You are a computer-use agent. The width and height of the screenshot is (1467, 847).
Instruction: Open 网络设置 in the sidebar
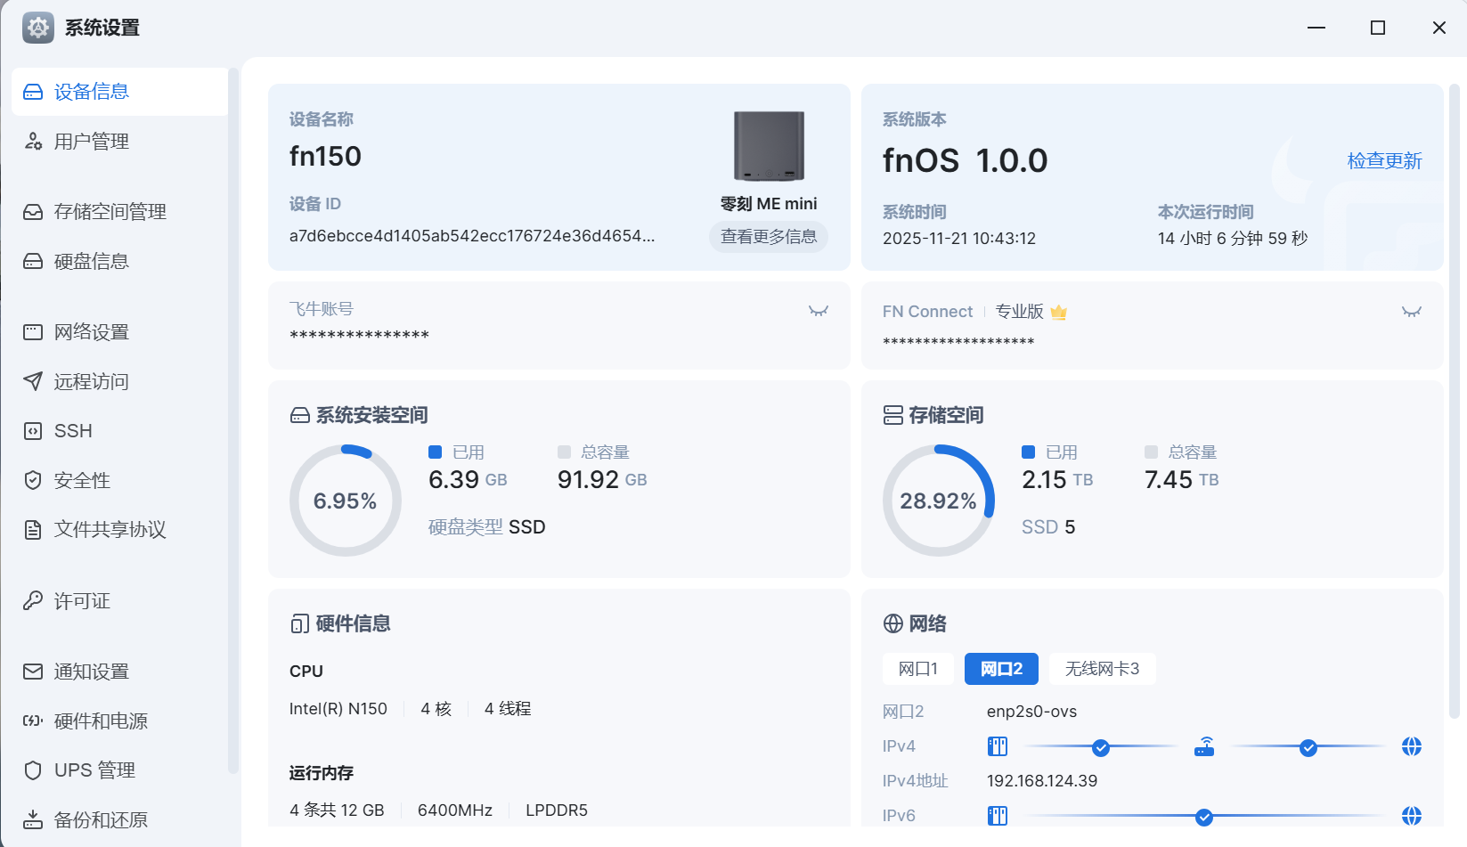(119, 332)
